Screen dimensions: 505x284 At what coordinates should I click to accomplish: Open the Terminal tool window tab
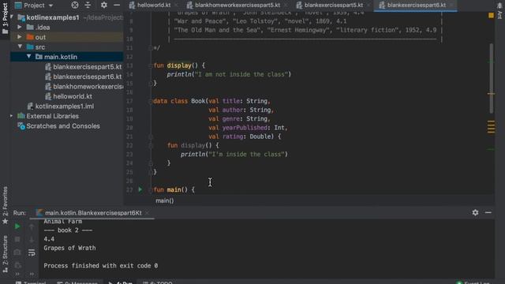pyautogui.click(x=31, y=282)
